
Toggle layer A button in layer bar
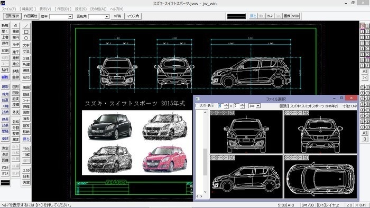(367, 37)
